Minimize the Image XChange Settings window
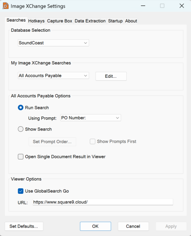 (143, 6)
